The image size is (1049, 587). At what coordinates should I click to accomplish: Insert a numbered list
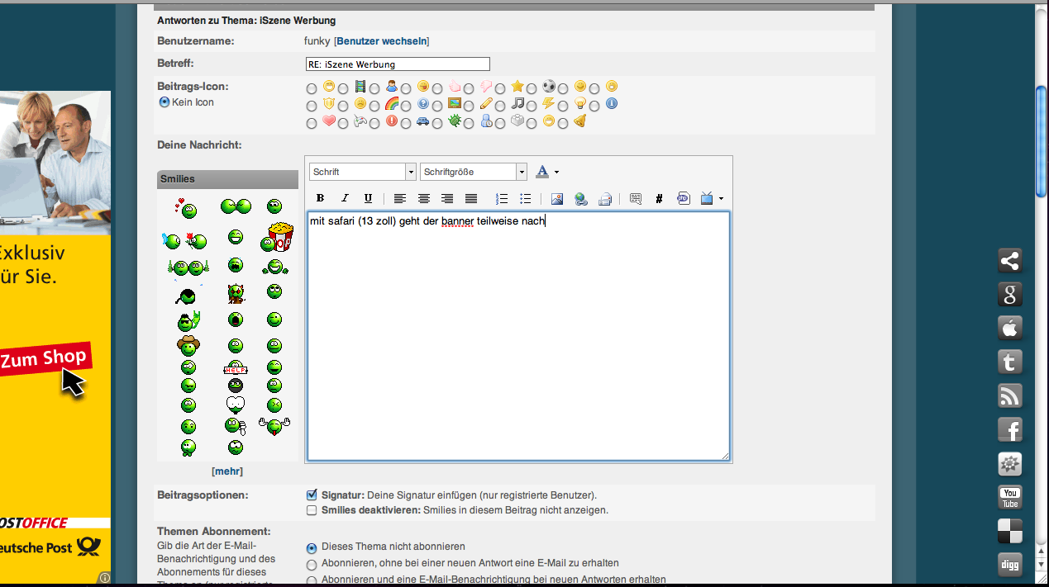coord(501,198)
